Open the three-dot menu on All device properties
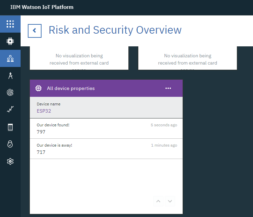Viewport: 253px width, 217px height. tap(168, 88)
